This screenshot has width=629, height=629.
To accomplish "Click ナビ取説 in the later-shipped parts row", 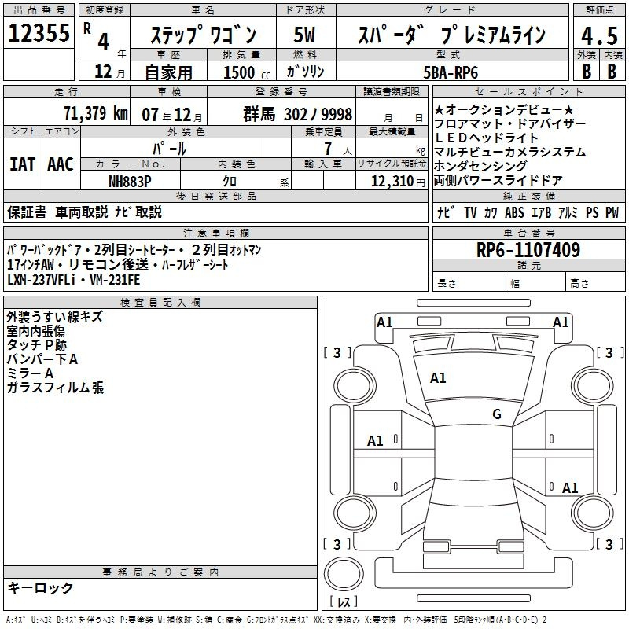I will coord(138,212).
